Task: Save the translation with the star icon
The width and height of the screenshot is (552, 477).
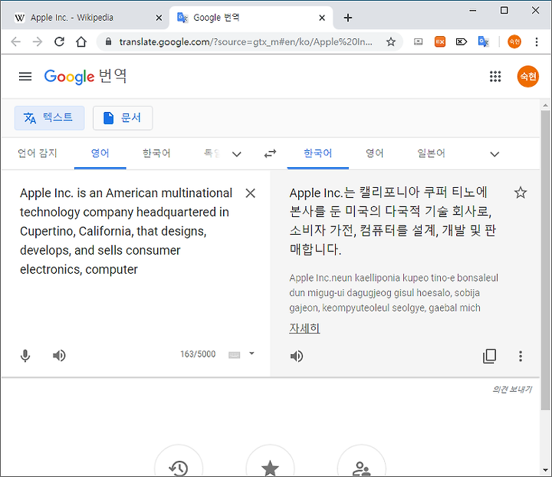Action: click(x=521, y=192)
